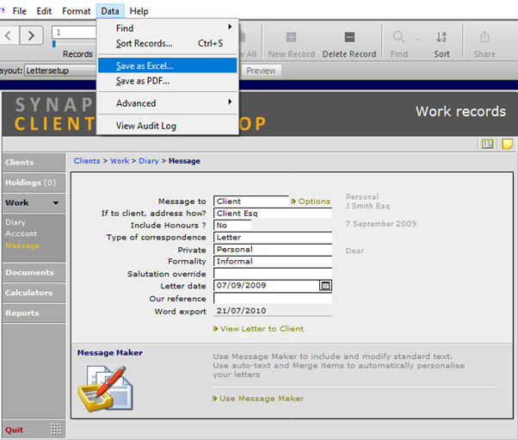
Task: Click the Preview button
Action: pos(261,71)
